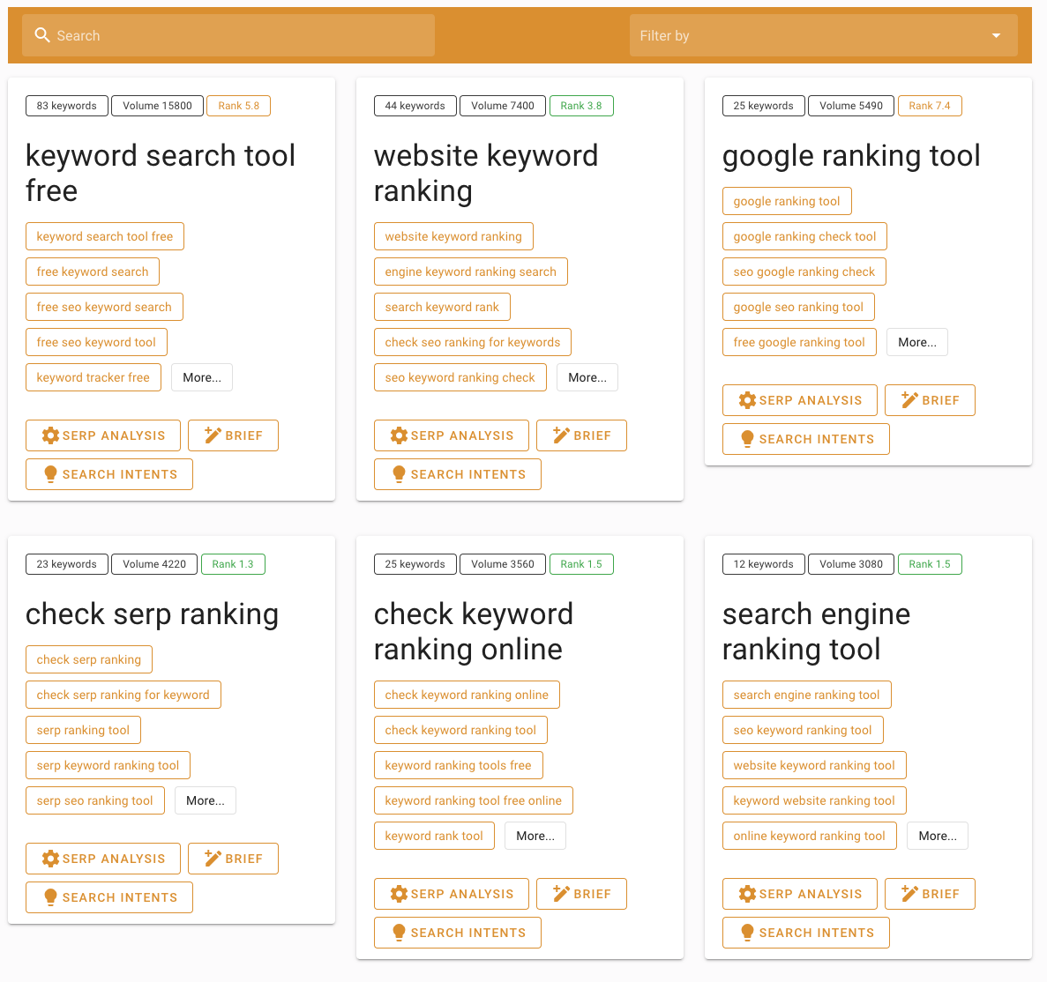Click the gear icon on SERP Analysis for 'check serp ranking'

(49, 858)
